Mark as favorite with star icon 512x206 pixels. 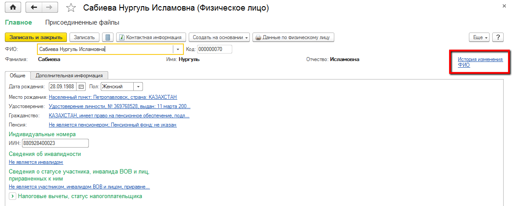pos(70,8)
